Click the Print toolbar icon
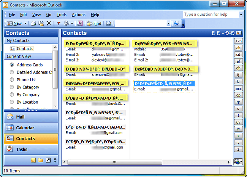The width and height of the screenshot is (247, 177). (33, 23)
